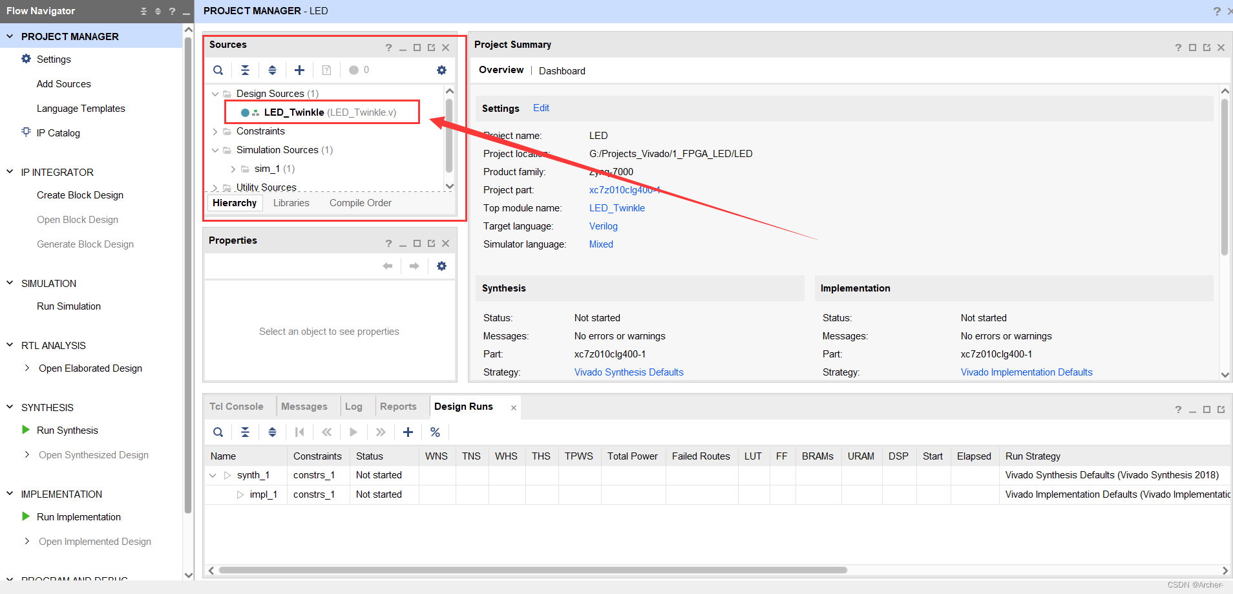Search in the Sources panel
The height and width of the screenshot is (594, 1233).
(x=218, y=70)
